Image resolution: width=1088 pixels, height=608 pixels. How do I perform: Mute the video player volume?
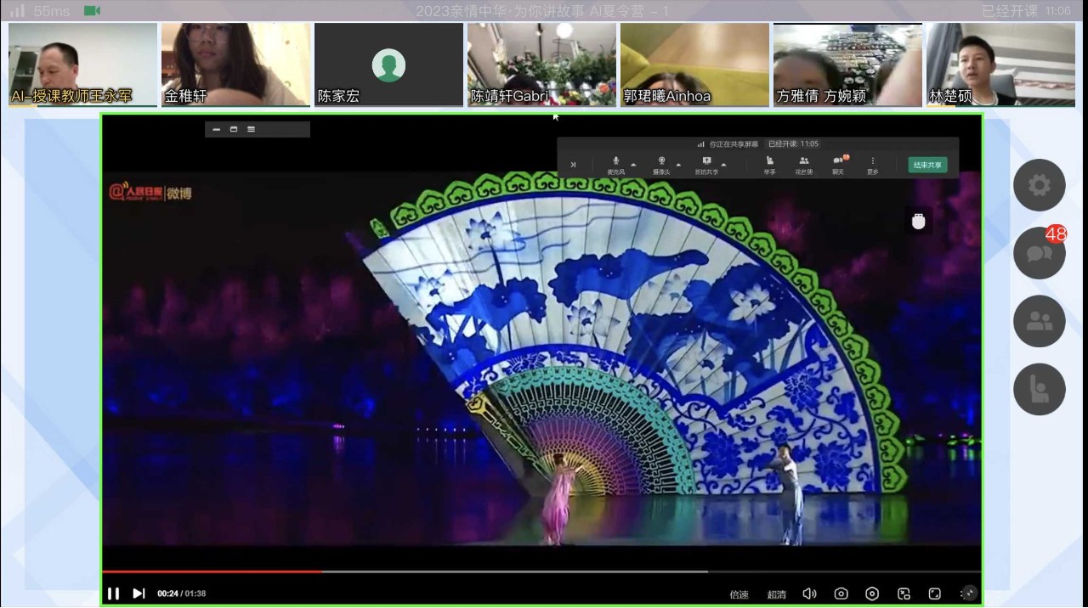pos(810,594)
